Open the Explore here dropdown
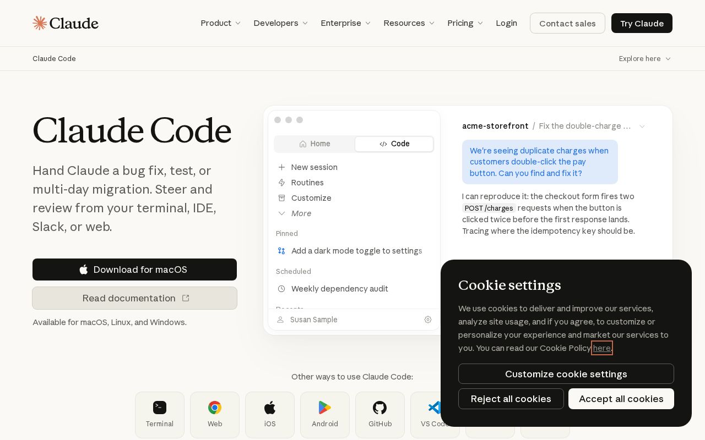The image size is (705, 440). point(645,59)
